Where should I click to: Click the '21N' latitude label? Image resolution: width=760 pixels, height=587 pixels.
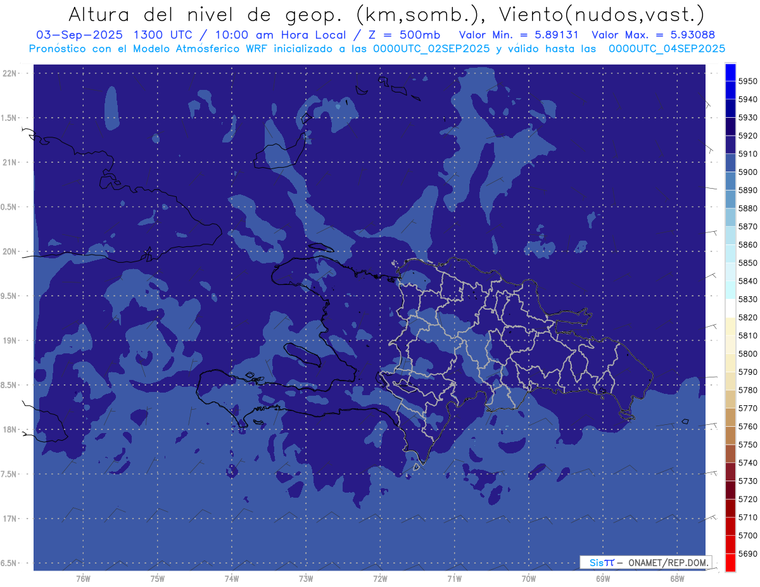[x=9, y=162]
